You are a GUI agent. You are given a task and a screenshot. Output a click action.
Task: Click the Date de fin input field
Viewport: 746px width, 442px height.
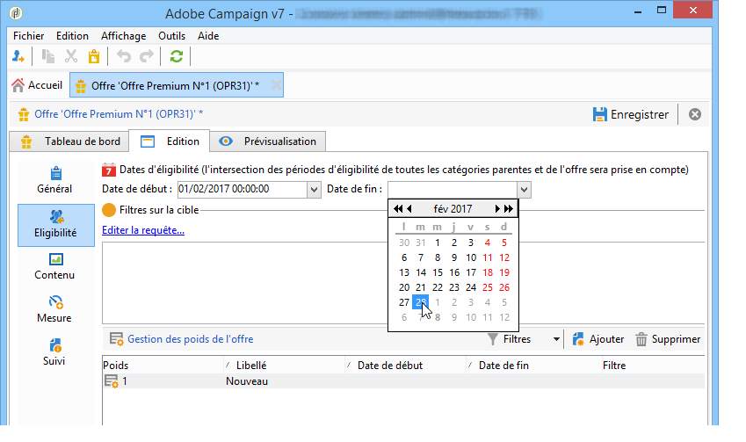(452, 190)
